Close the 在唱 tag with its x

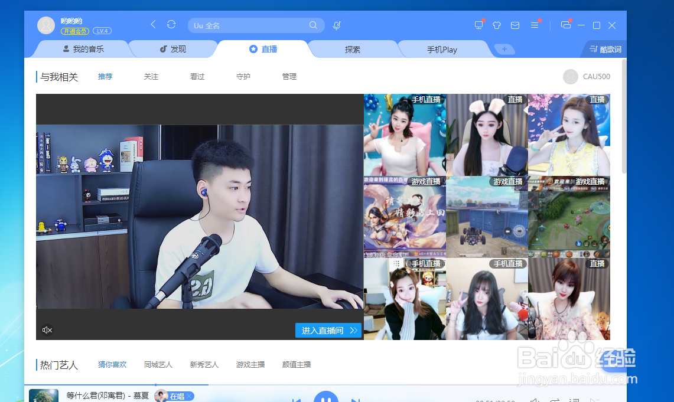click(x=189, y=396)
